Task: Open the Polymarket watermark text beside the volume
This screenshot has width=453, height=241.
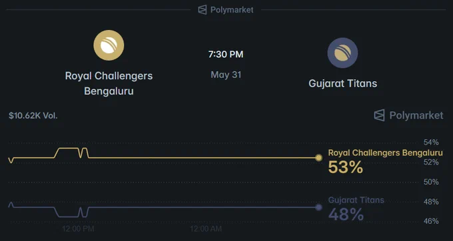Action: point(416,115)
